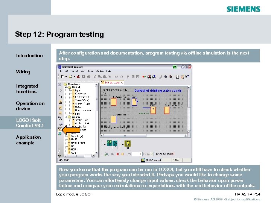Open the Open file dropdown arrow
The width and height of the screenshot is (271, 203).
point(75,77)
